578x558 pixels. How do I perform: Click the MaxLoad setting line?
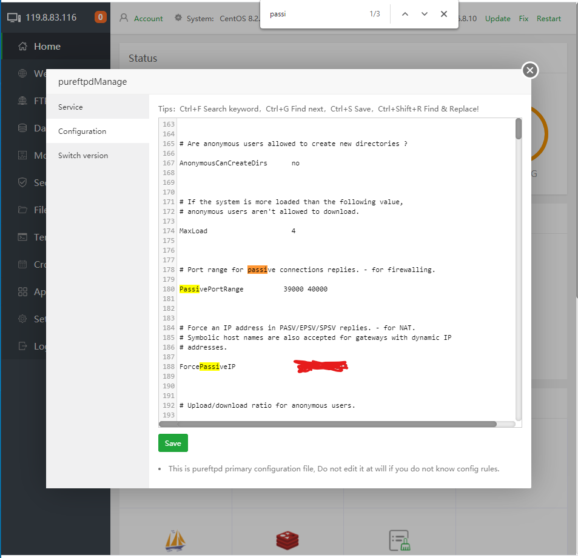point(238,231)
